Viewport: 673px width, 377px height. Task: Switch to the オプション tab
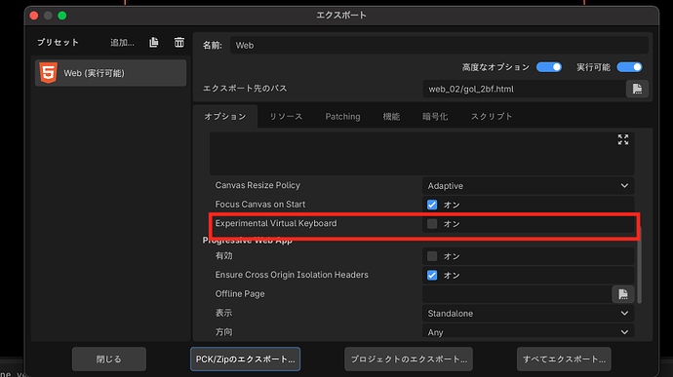point(225,116)
